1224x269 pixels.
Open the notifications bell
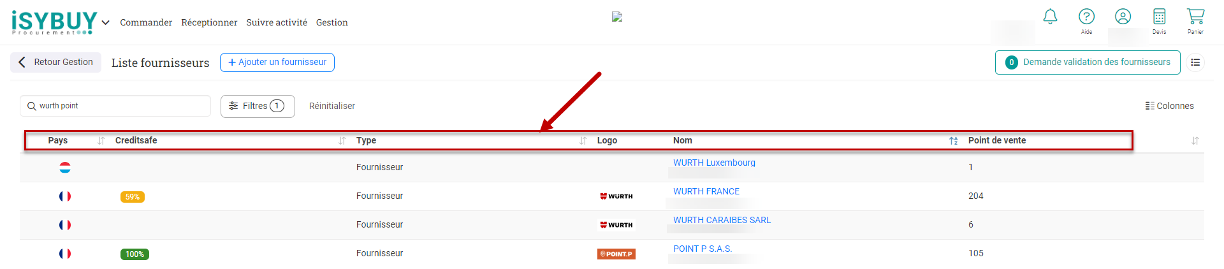coord(1050,17)
